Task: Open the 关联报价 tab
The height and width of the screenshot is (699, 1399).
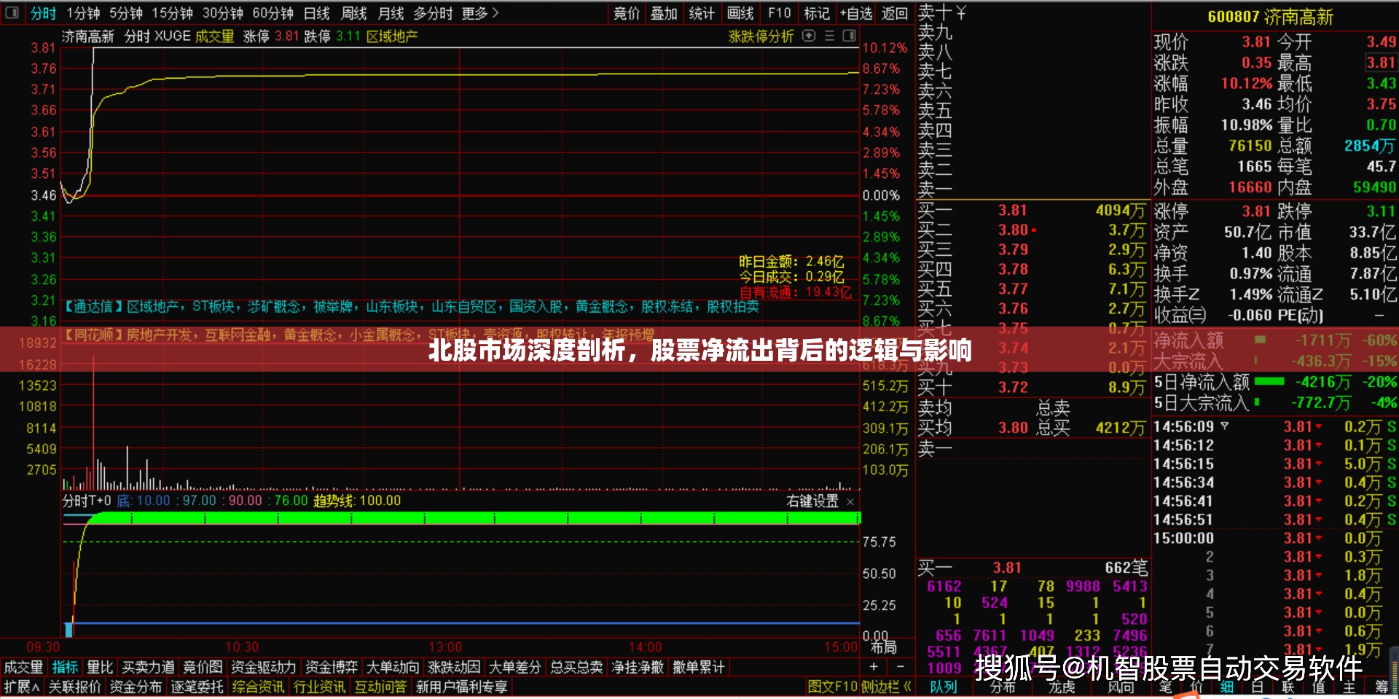Action: pos(74,687)
